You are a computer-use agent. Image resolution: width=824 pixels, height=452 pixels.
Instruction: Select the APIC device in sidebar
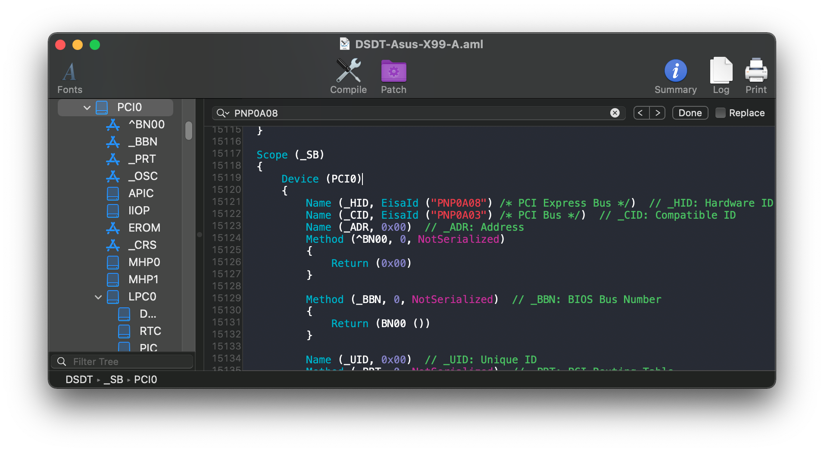141,193
